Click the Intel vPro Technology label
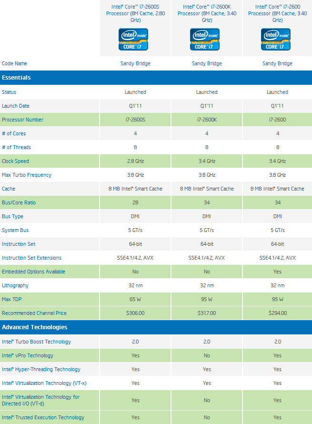312x424 pixels. click(x=28, y=355)
